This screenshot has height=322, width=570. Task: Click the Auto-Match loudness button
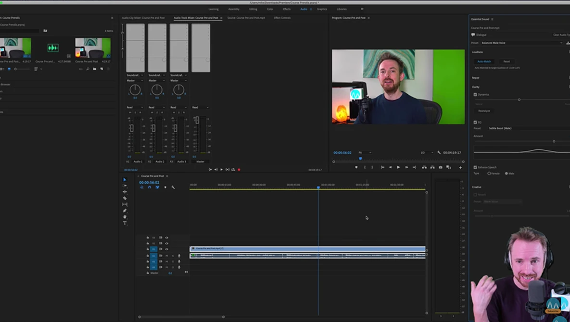pos(484,62)
